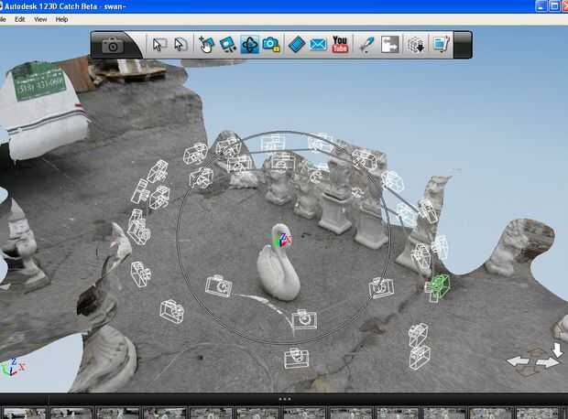The height and width of the screenshot is (419, 568).
Task: Click the camera logo button on the toolbar
Action: [113, 45]
